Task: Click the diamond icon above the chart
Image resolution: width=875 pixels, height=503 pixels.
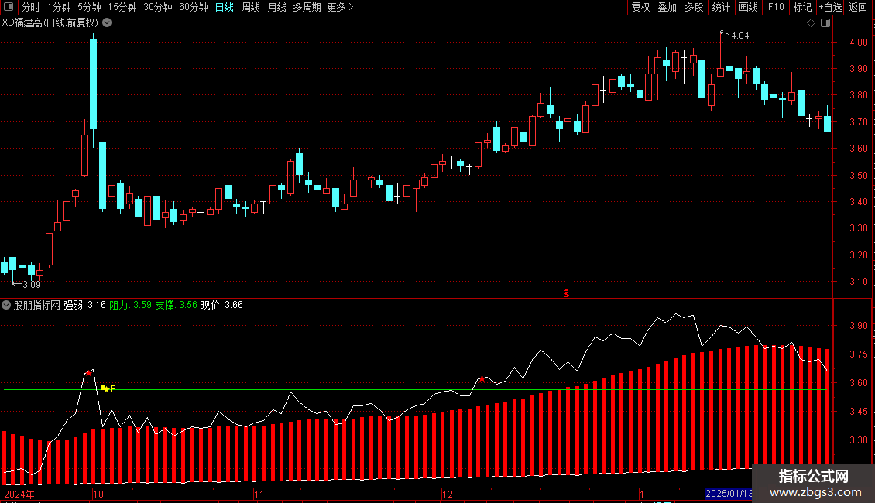Action: click(x=812, y=23)
